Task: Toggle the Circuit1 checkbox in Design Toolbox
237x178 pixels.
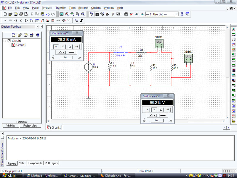Action: pos(9,41)
